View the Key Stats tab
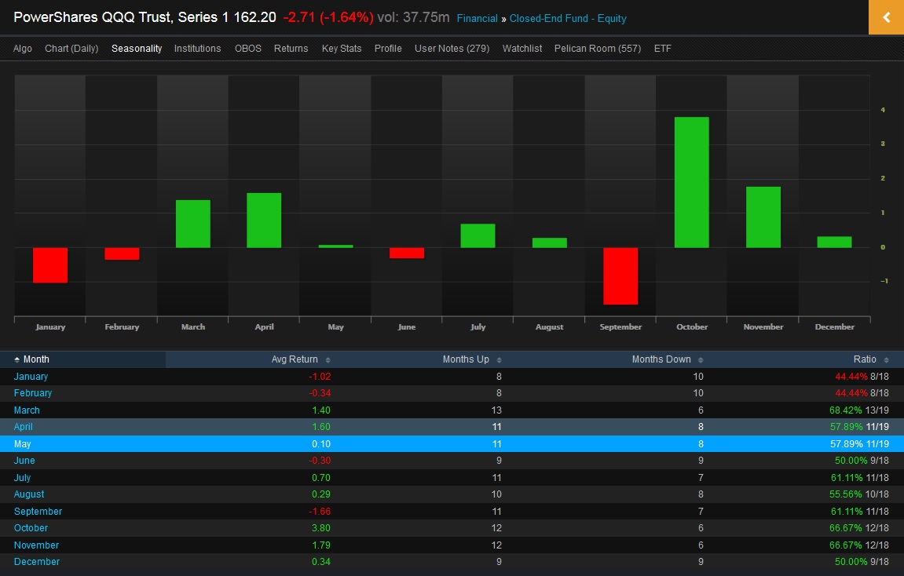 tap(342, 49)
